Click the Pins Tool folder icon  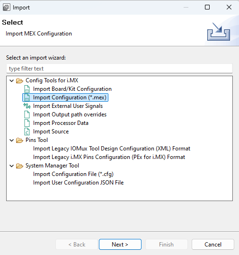click(19, 140)
